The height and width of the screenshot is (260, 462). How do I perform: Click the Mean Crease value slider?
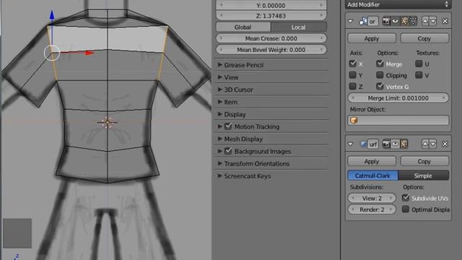(271, 38)
